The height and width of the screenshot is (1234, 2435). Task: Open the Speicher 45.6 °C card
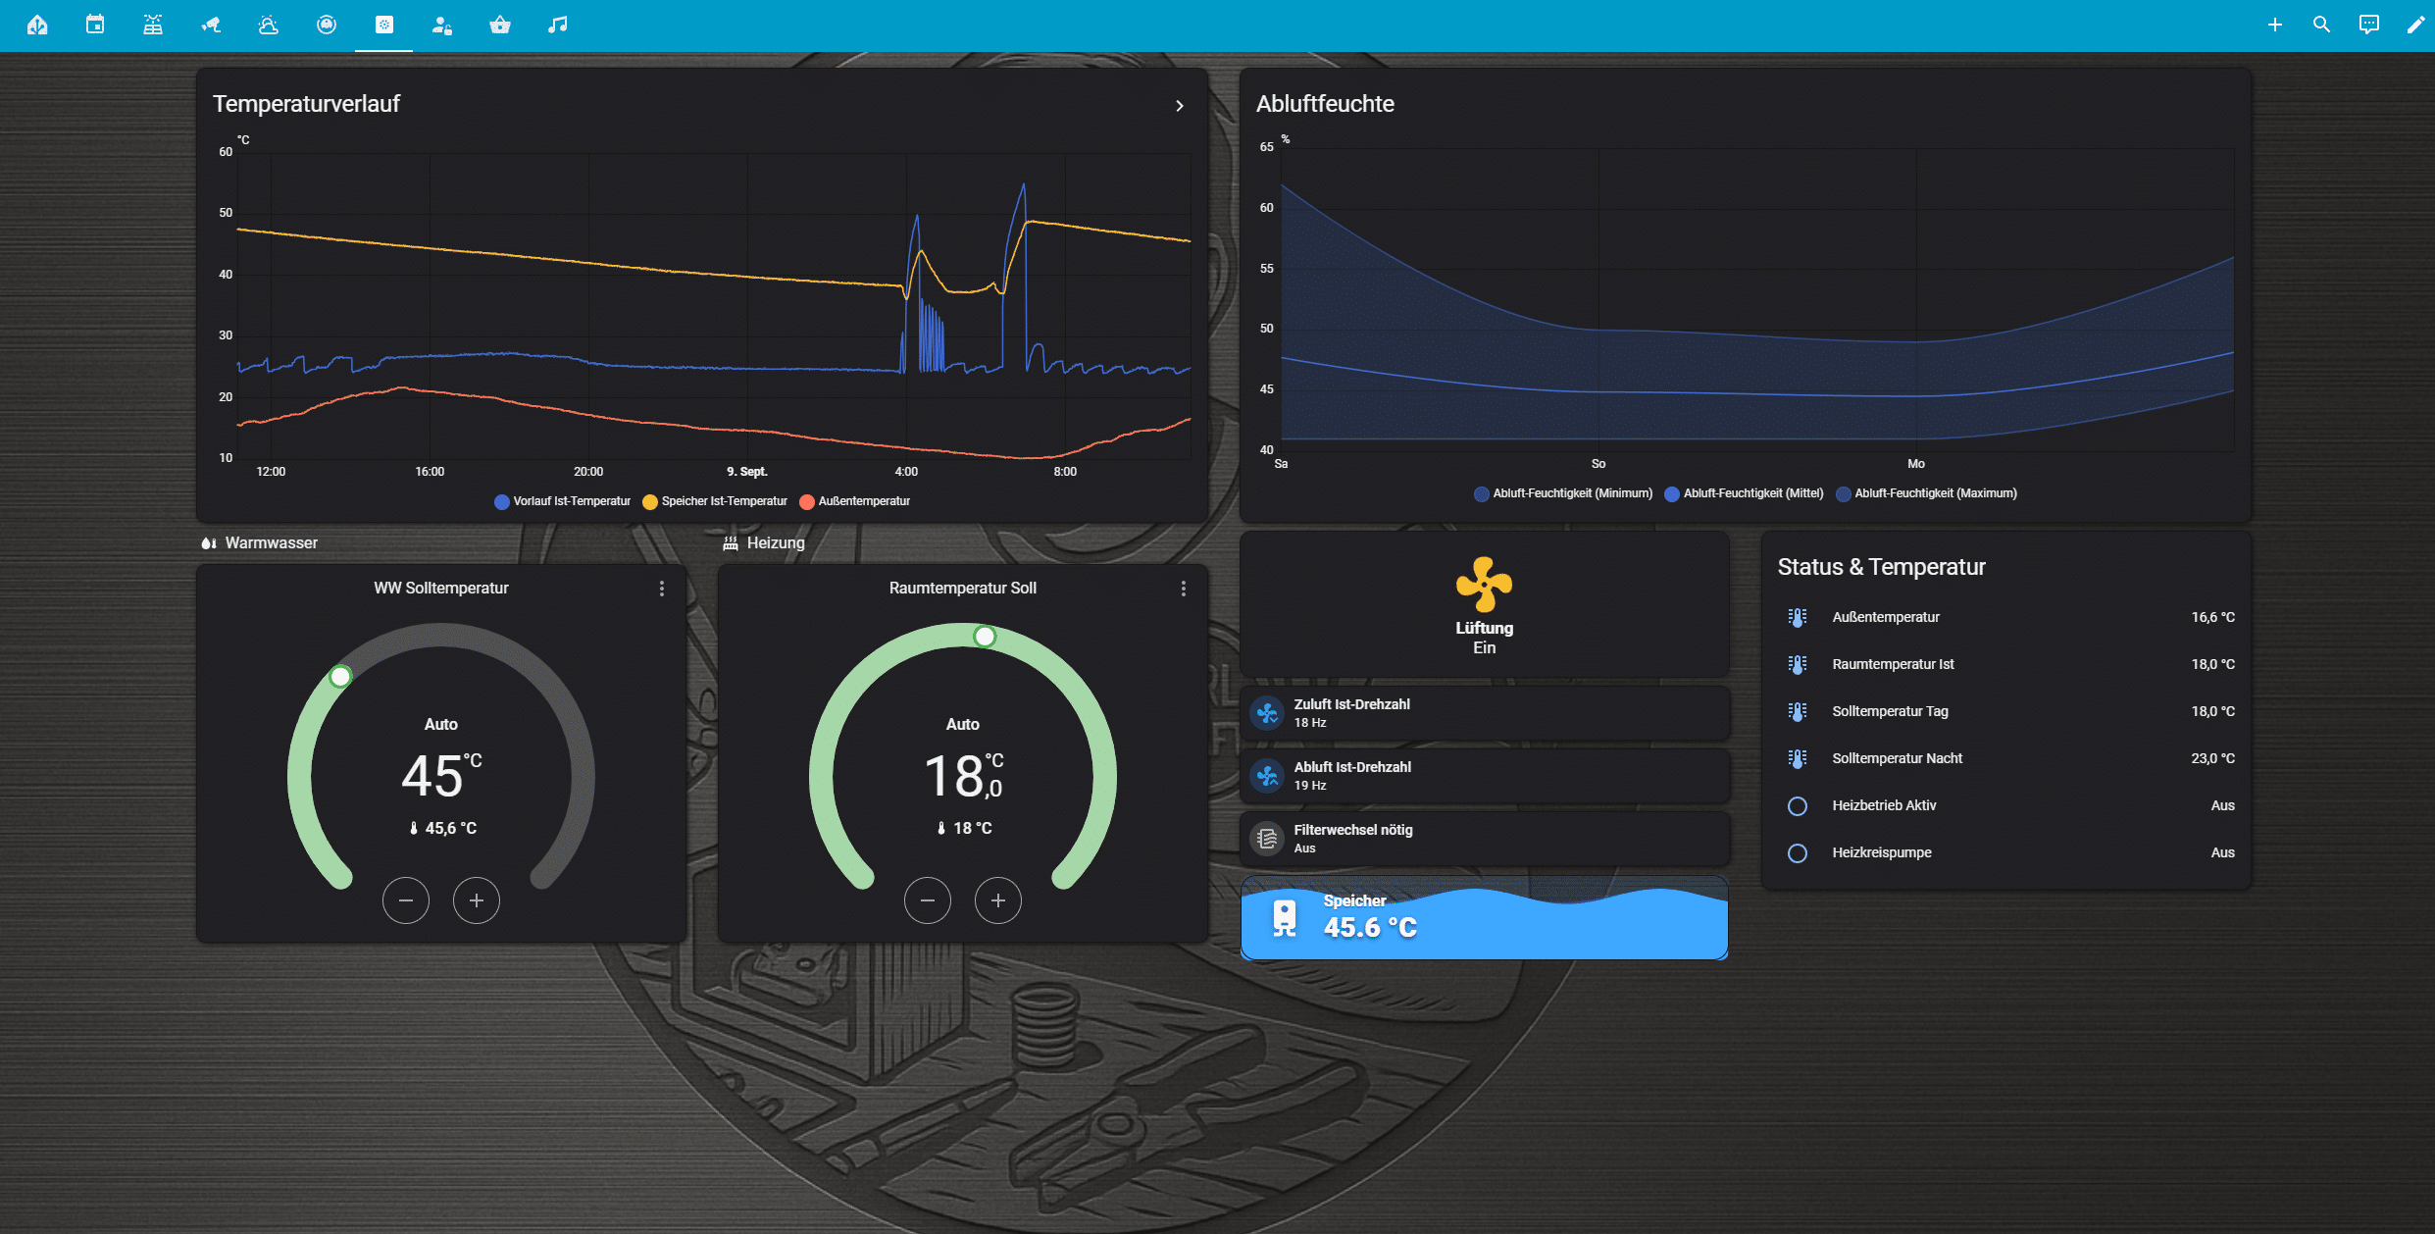click(1484, 918)
